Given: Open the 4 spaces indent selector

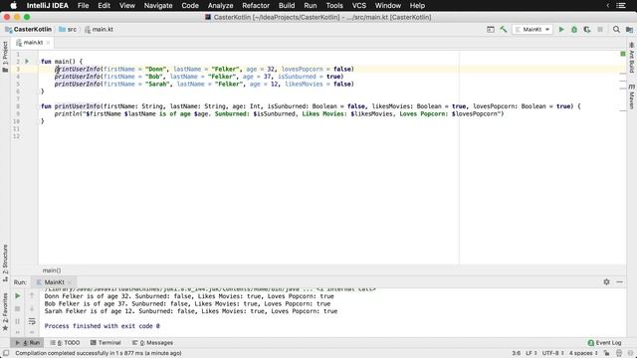Looking at the screenshot, I should coord(583,353).
